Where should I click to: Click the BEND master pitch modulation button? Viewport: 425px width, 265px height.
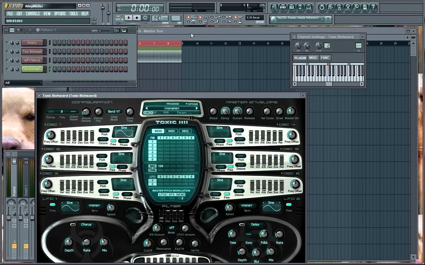pos(181,195)
